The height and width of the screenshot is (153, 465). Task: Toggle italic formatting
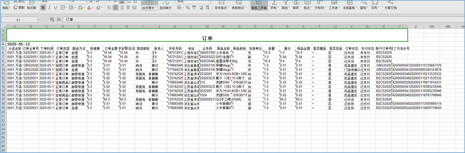pyautogui.click(x=49, y=8)
